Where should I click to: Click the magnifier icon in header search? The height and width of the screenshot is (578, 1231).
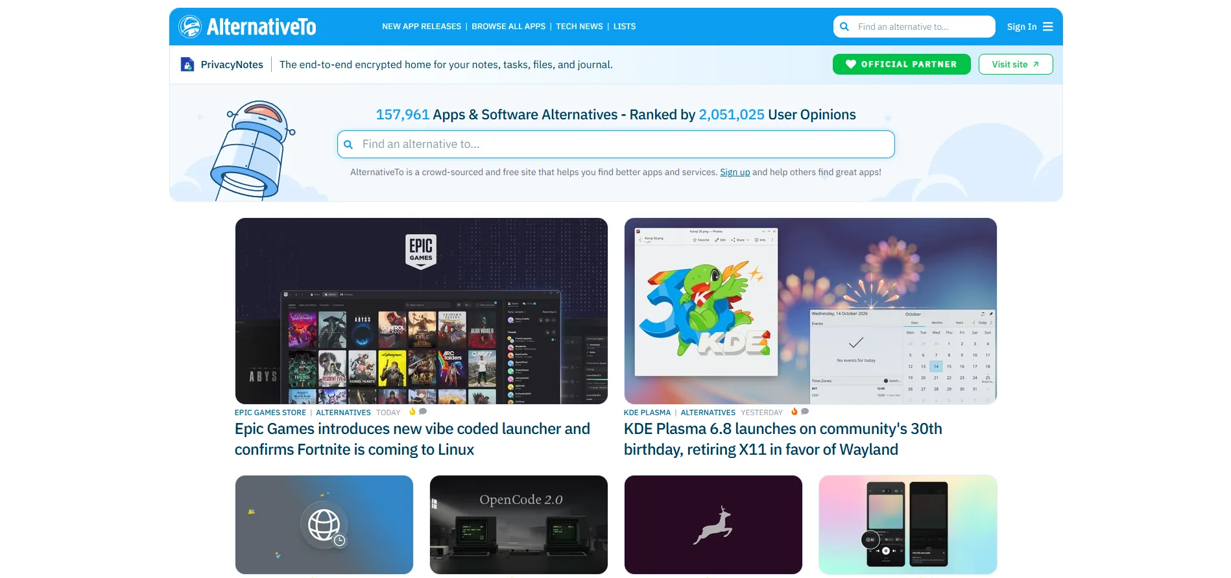(x=844, y=27)
